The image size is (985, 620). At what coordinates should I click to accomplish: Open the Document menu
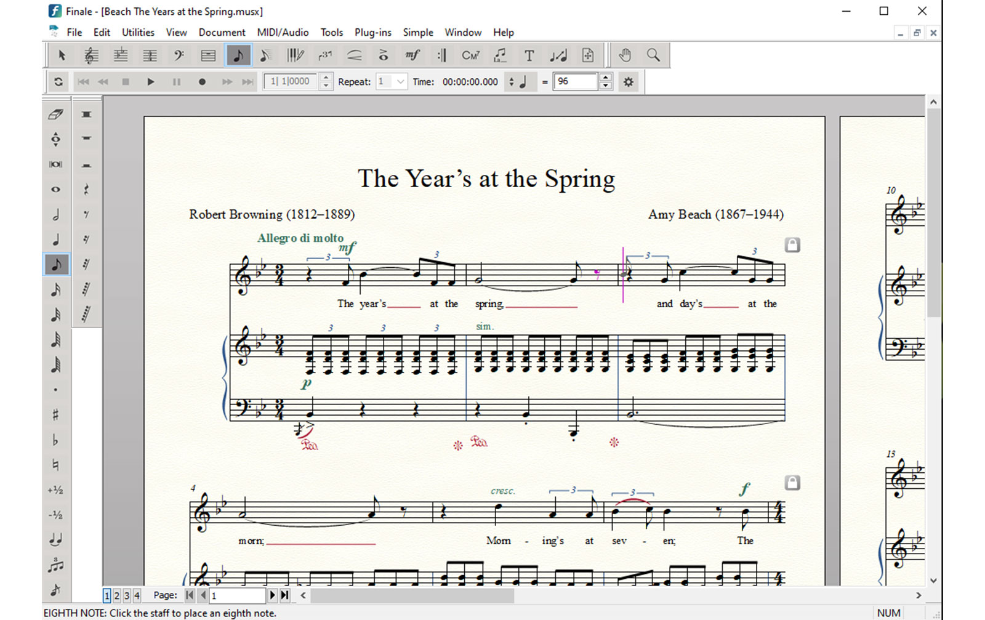222,33
